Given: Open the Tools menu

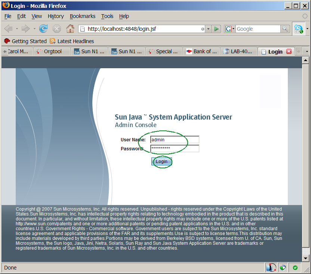Looking at the screenshot, I should point(107,16).
